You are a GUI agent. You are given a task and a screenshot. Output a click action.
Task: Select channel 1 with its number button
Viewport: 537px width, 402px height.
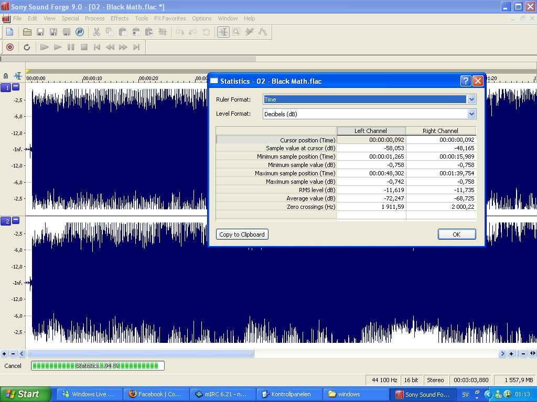tap(6, 87)
